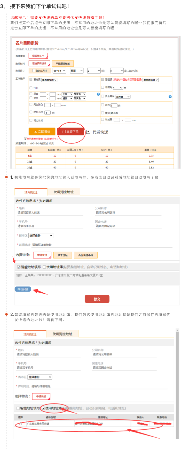Screen dimensions: 181x449
Task: Select 填写地址 tab in second address form
Action: 30,334
